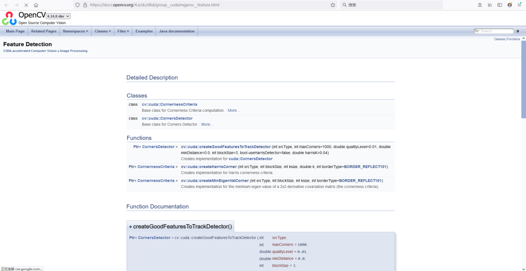
Task: Open cv::cuda::createHarrisCorner function link
Action: 209,167
